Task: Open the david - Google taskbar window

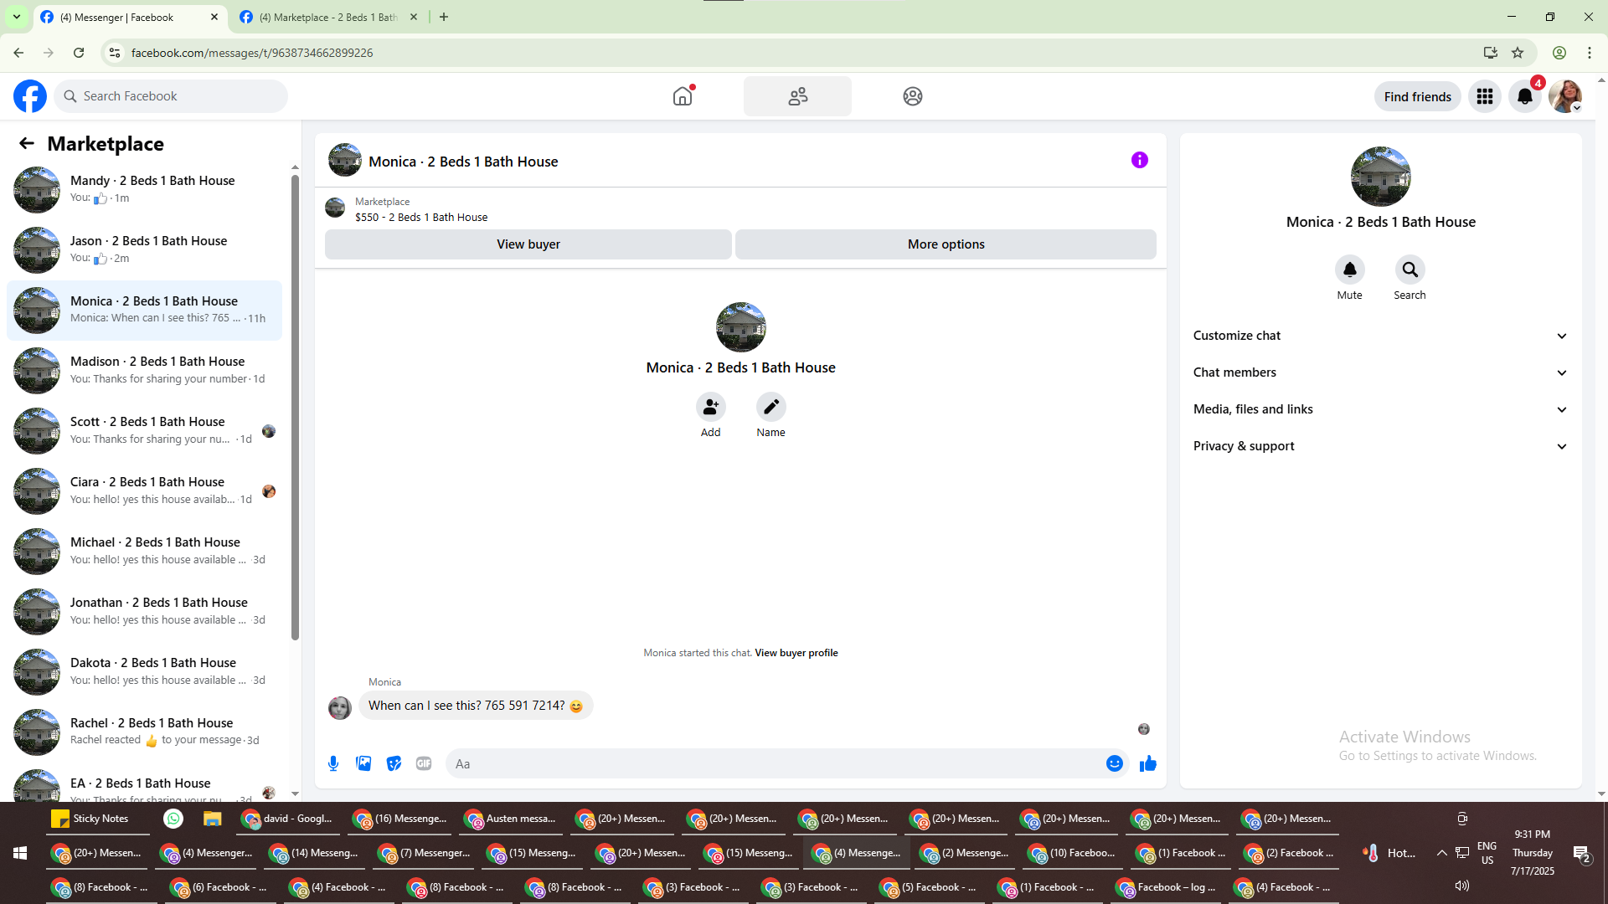Action: [290, 819]
